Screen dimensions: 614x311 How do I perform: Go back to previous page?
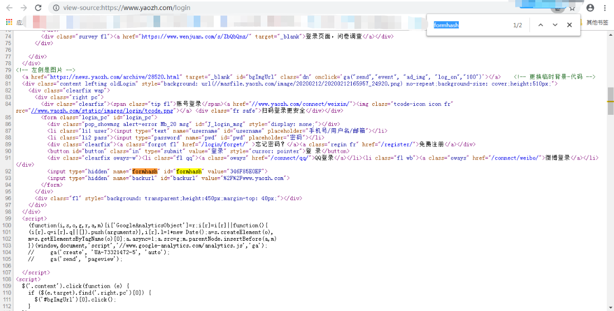tap(9, 8)
